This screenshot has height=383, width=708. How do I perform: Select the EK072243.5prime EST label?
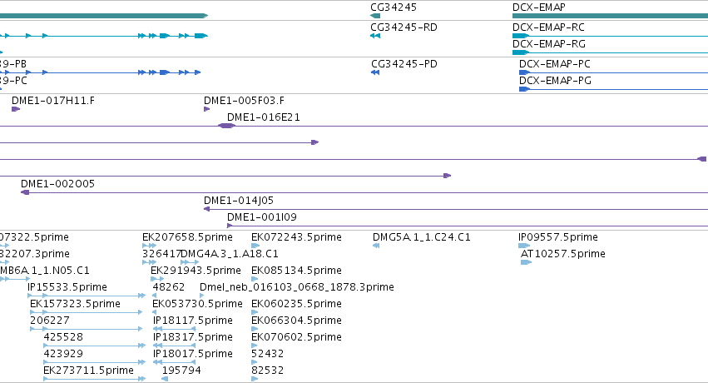point(296,237)
